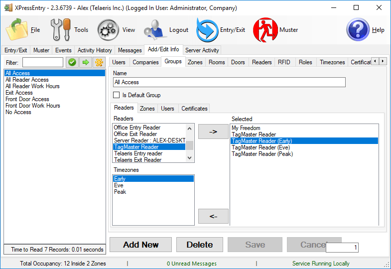Viewport: 391px width, 269px height.
Task: Open the Roles sub-tab
Action: [305, 62]
